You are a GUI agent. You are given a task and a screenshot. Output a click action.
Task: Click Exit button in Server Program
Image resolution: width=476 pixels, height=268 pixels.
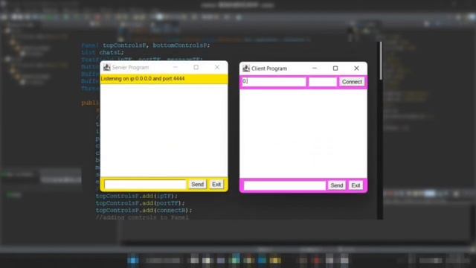(216, 185)
